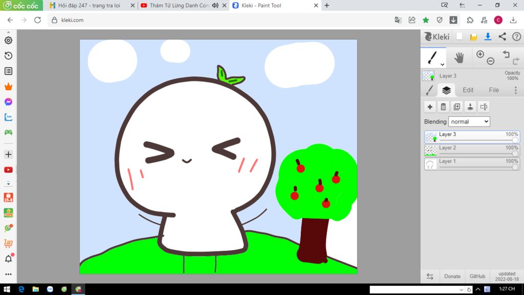This screenshot has width=524, height=295.
Task: Open Zalo from the sidebar
Action: tap(8, 117)
